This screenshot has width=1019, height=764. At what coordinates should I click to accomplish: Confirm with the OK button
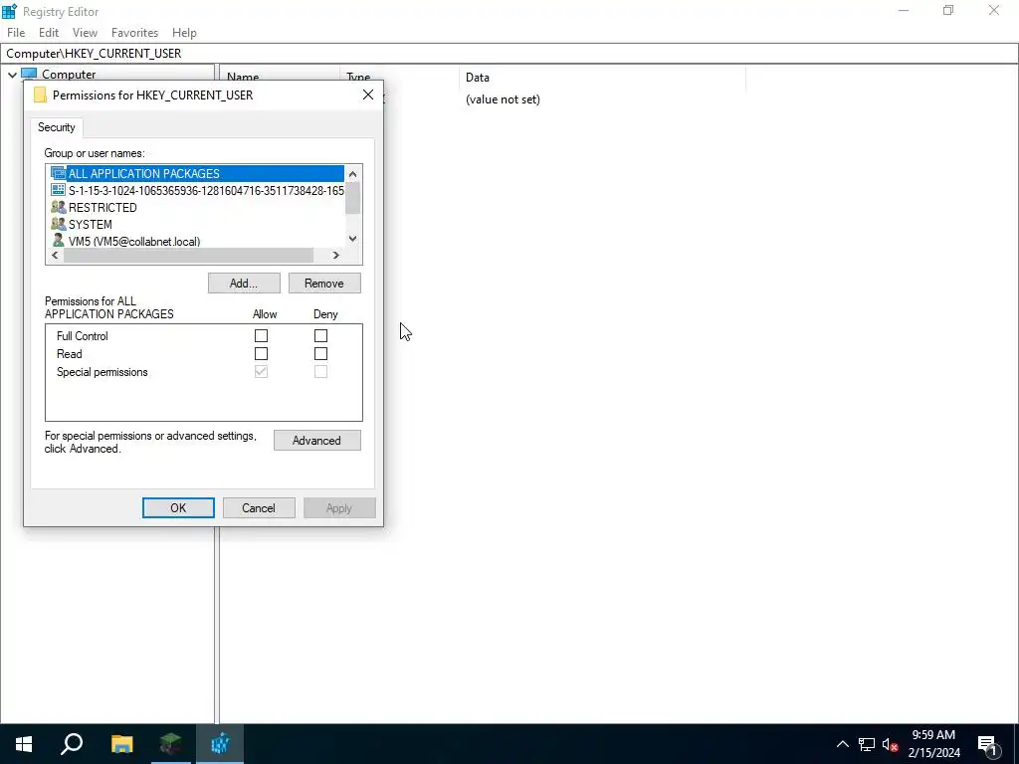point(178,508)
